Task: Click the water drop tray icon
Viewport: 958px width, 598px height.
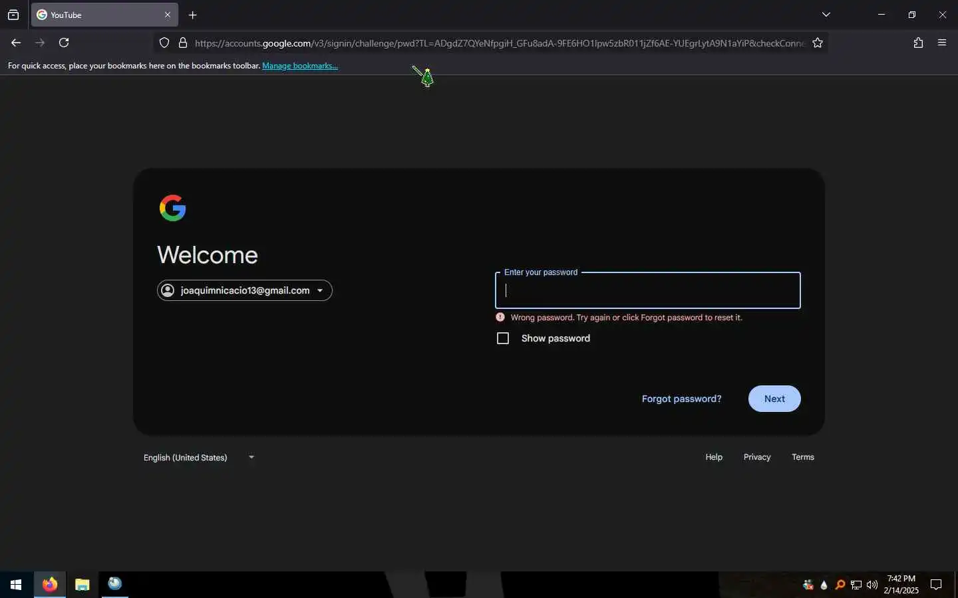Action: pos(824,585)
